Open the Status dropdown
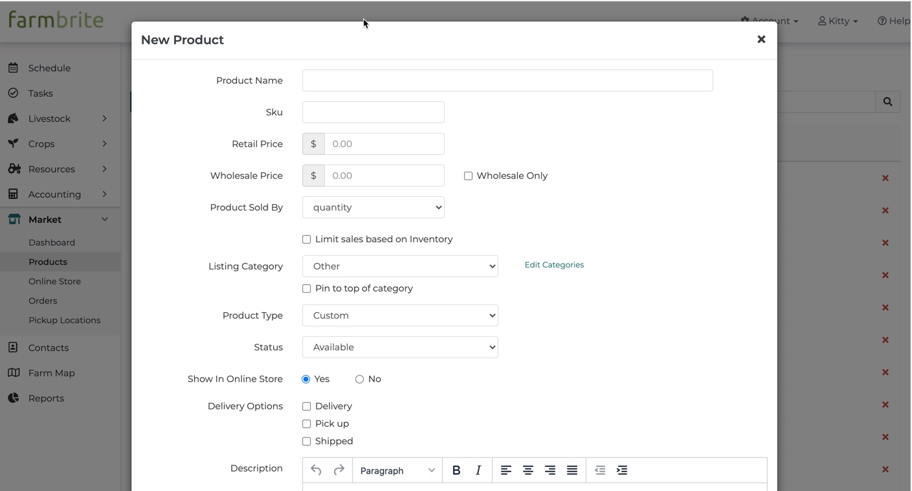912x491 pixels. [400, 347]
